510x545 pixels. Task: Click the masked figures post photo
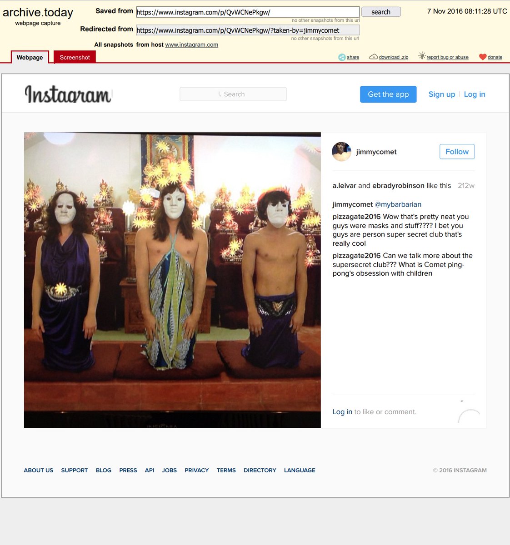(172, 280)
